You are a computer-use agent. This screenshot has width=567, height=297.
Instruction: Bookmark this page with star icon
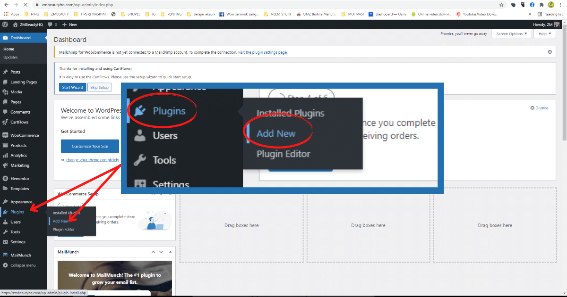pos(514,4)
